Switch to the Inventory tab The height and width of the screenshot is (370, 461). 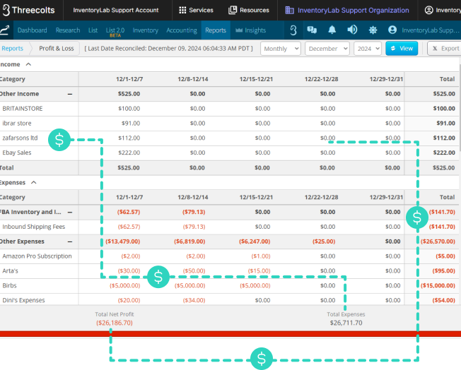pos(145,30)
